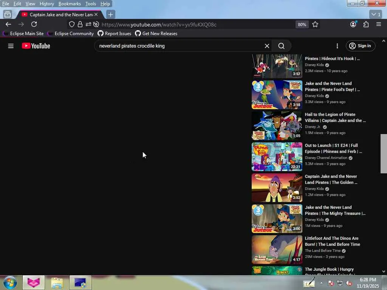387x290 pixels.
Task: Open Report Issues bookmark
Action: (x=115, y=34)
